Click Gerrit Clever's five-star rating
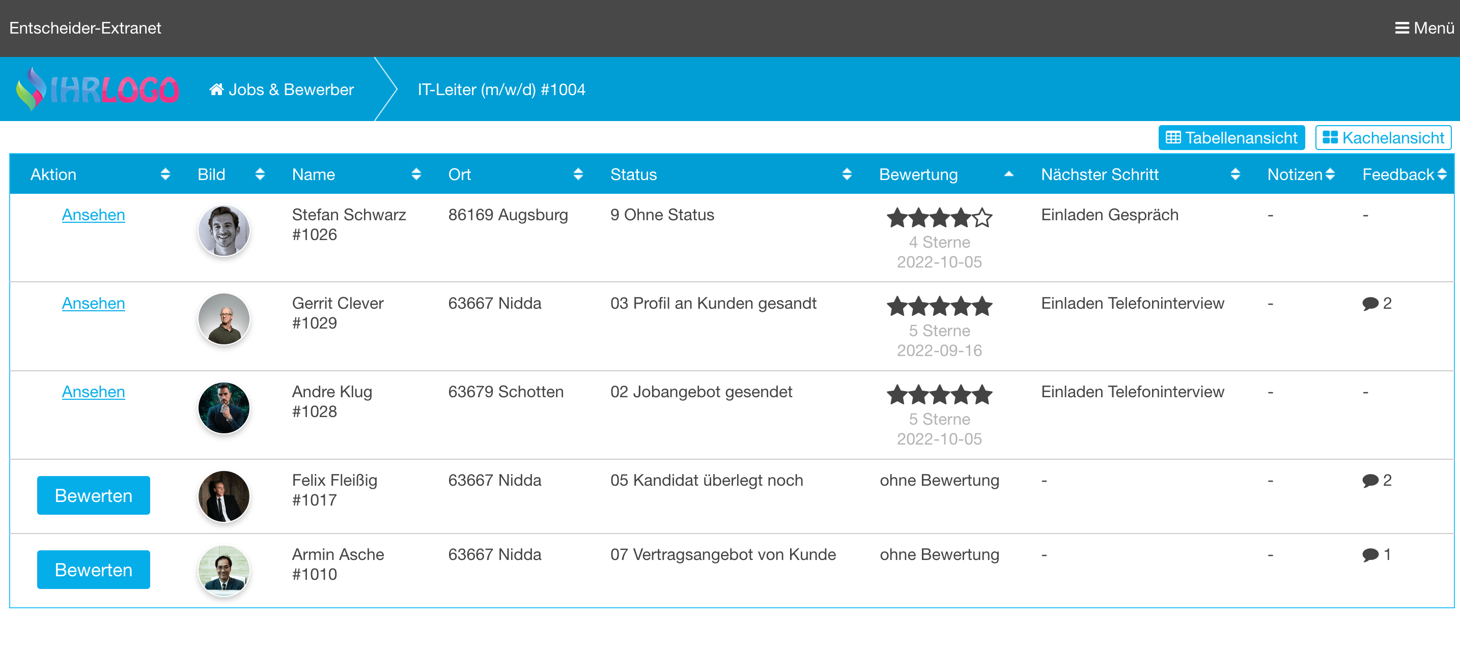The width and height of the screenshot is (1460, 650). click(x=939, y=306)
